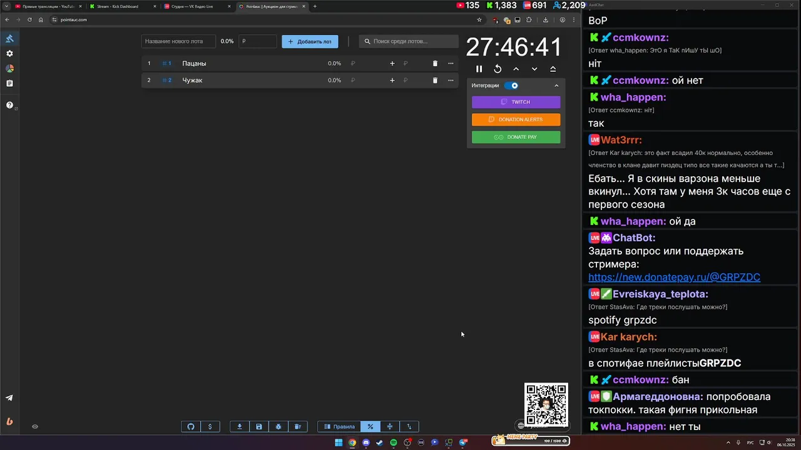The height and width of the screenshot is (450, 801).
Task: Click the bug icon in bottom toolbar
Action: click(x=278, y=427)
